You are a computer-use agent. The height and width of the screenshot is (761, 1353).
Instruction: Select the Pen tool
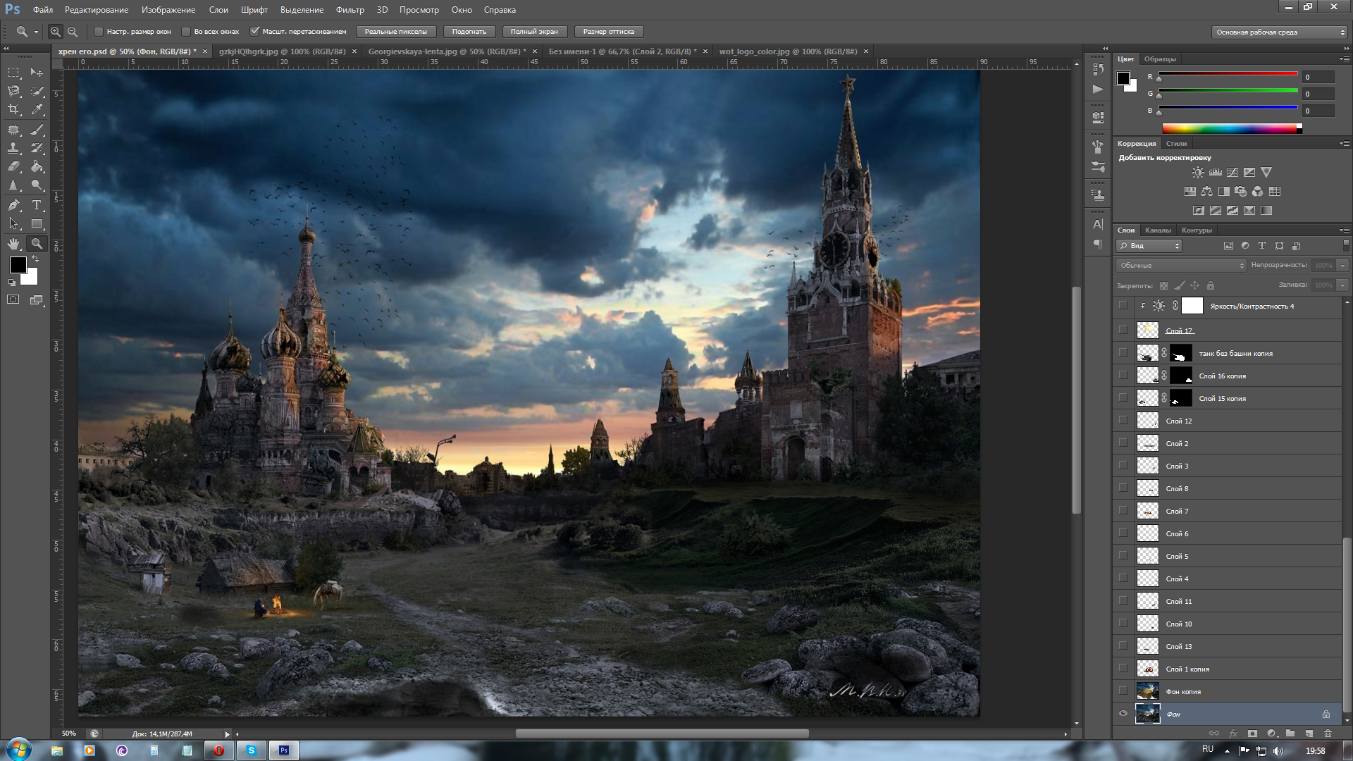(13, 205)
